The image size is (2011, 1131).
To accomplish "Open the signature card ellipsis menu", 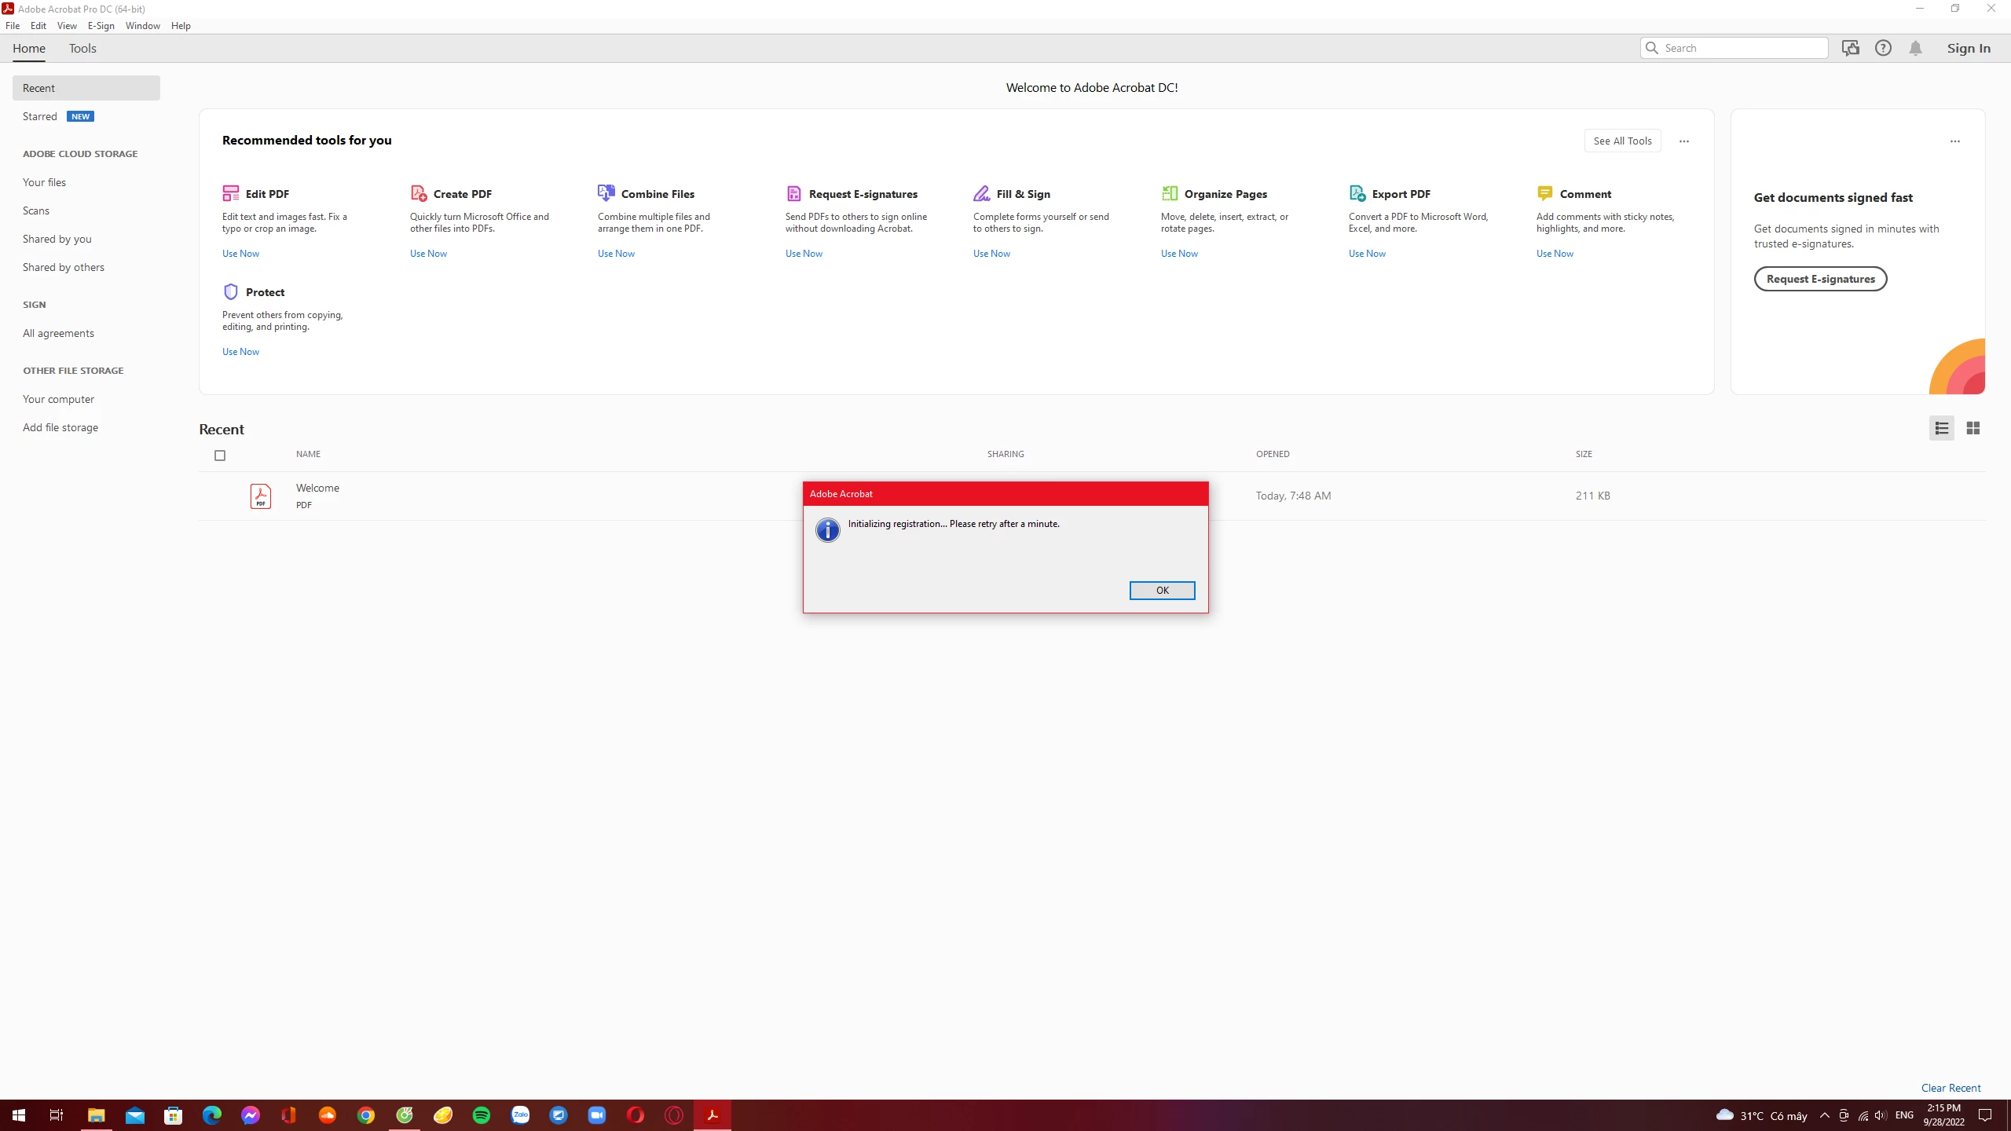I will point(1954,141).
